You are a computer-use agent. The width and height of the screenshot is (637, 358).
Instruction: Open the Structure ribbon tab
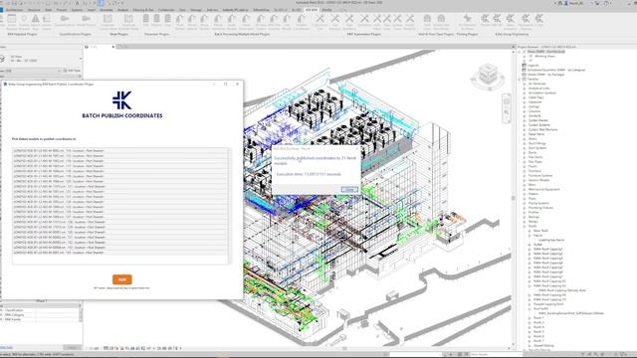pyautogui.click(x=34, y=10)
